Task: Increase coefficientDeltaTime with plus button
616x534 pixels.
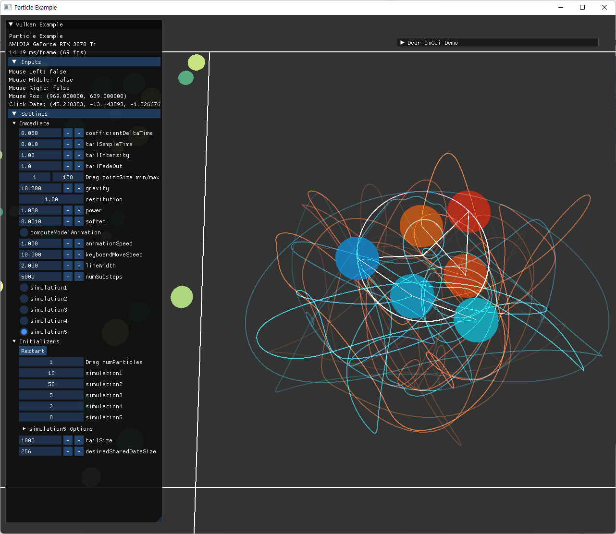Action: click(x=79, y=133)
